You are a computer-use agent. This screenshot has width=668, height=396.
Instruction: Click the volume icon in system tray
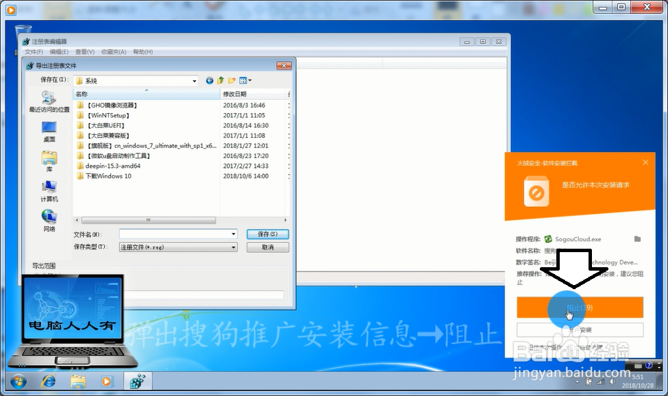pyautogui.click(x=613, y=382)
